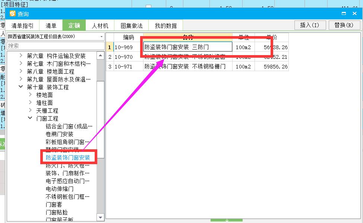Select 墙柱面 tree item
Viewport: 363px width, 223px height.
tap(44, 103)
